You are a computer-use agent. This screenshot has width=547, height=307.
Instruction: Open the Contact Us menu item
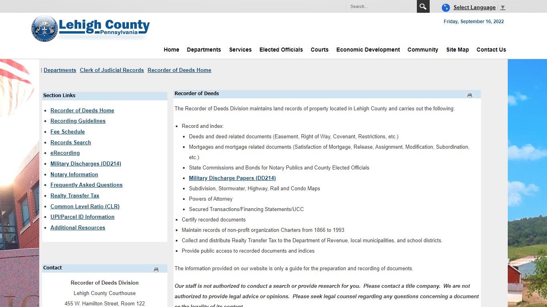point(491,50)
